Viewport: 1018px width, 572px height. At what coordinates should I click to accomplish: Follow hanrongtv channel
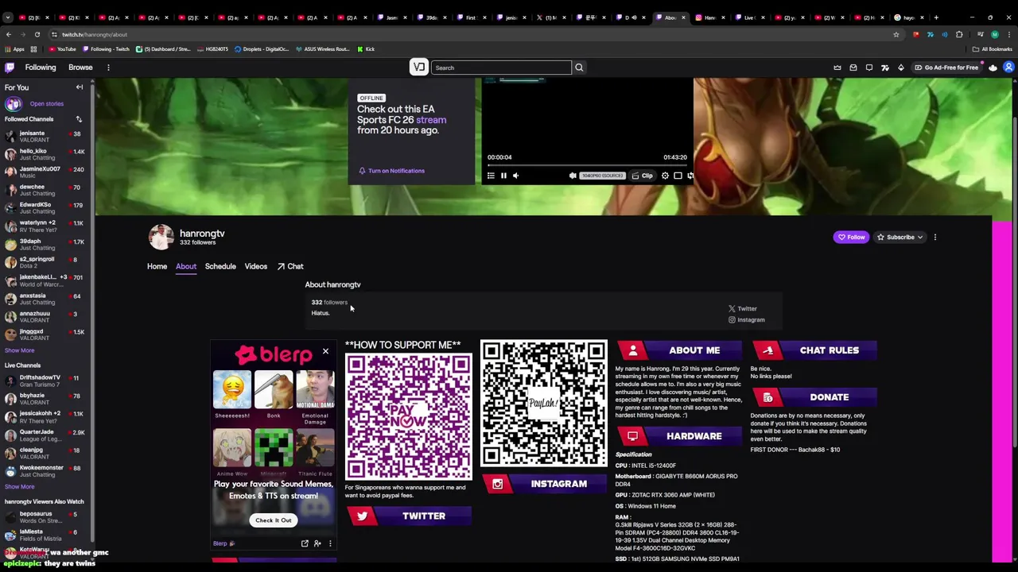851,237
